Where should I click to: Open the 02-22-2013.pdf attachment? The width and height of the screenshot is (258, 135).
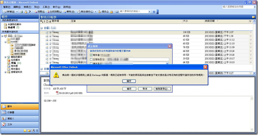click(69, 93)
